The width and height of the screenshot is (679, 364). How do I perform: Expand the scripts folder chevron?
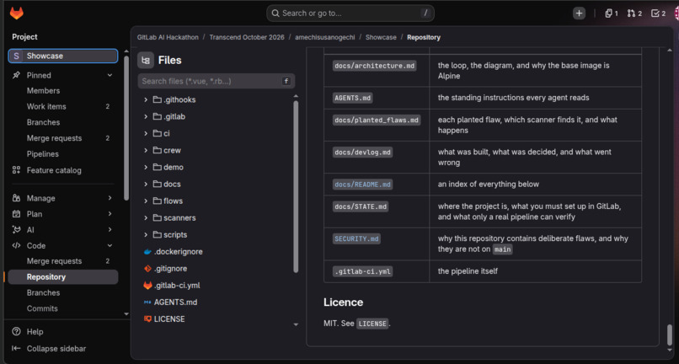[146, 235]
